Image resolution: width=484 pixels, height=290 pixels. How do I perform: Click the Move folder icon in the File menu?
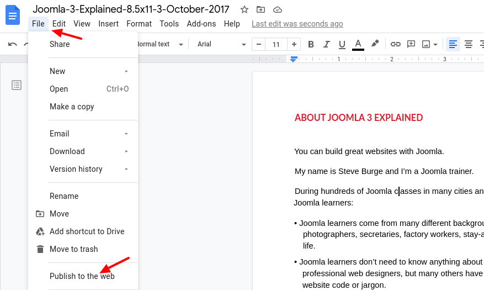(40, 214)
